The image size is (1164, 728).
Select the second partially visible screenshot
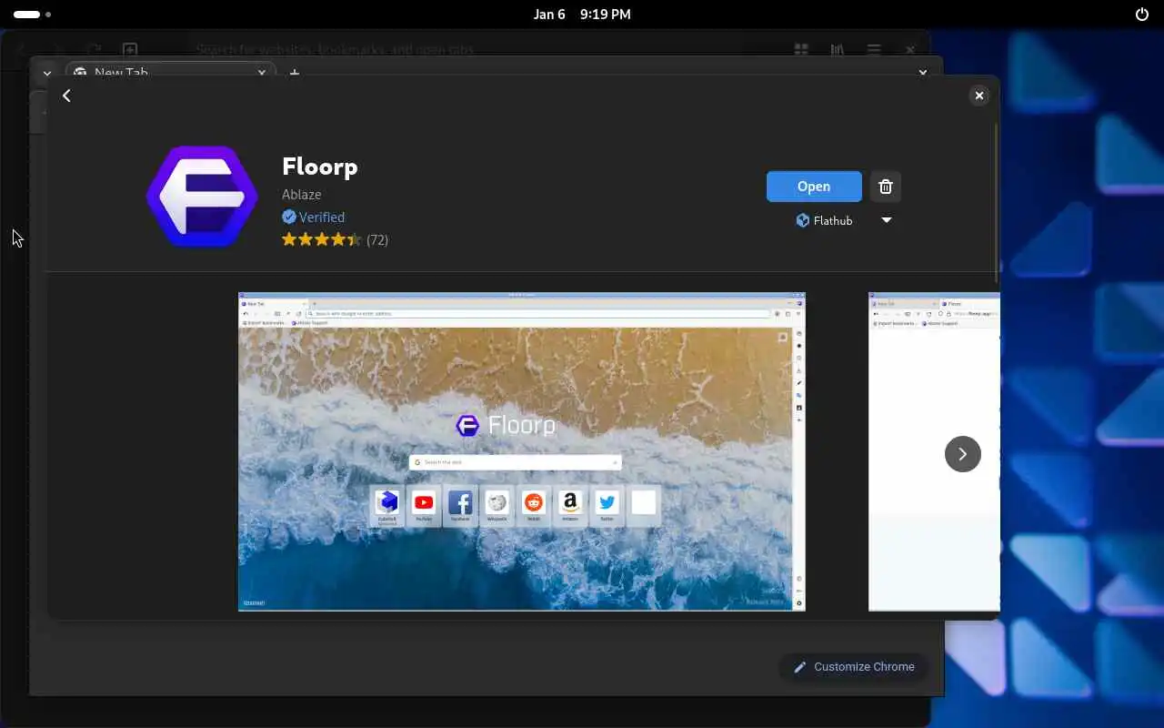click(x=934, y=451)
